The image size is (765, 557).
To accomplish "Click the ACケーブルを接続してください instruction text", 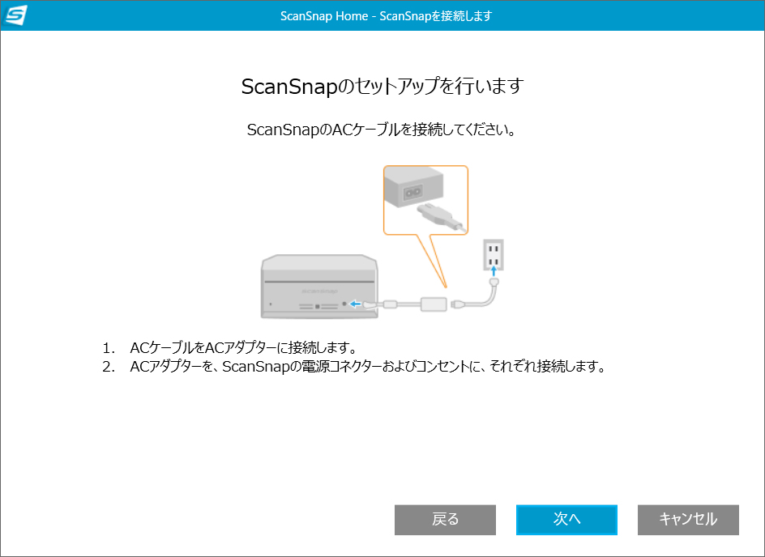I will point(382,128).
